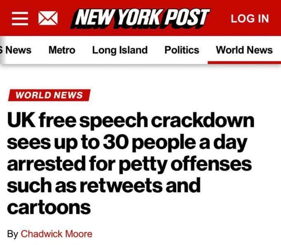Viewport: 281px width, 245px height.
Task: Switch to the Metro section tab
Action: pyautogui.click(x=62, y=50)
